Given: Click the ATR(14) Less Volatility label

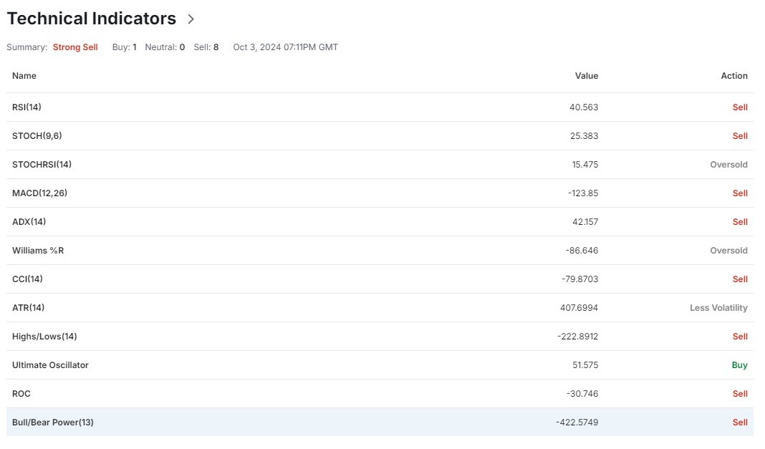Looking at the screenshot, I should point(718,308).
